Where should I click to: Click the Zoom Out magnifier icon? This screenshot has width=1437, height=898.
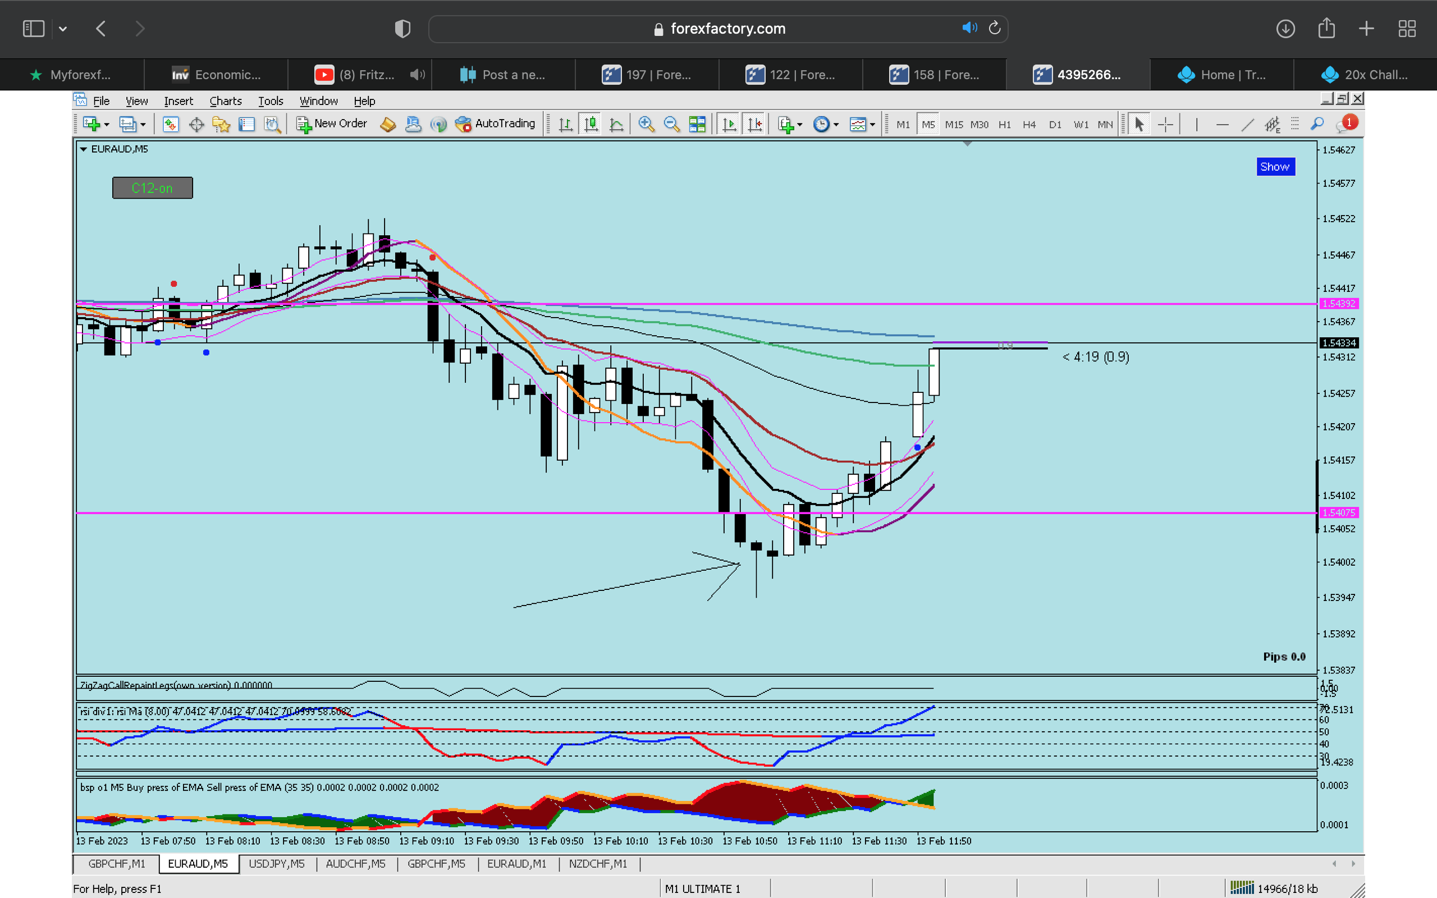tap(671, 124)
